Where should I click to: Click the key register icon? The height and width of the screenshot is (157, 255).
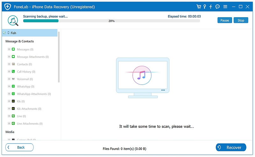tap(205, 7)
